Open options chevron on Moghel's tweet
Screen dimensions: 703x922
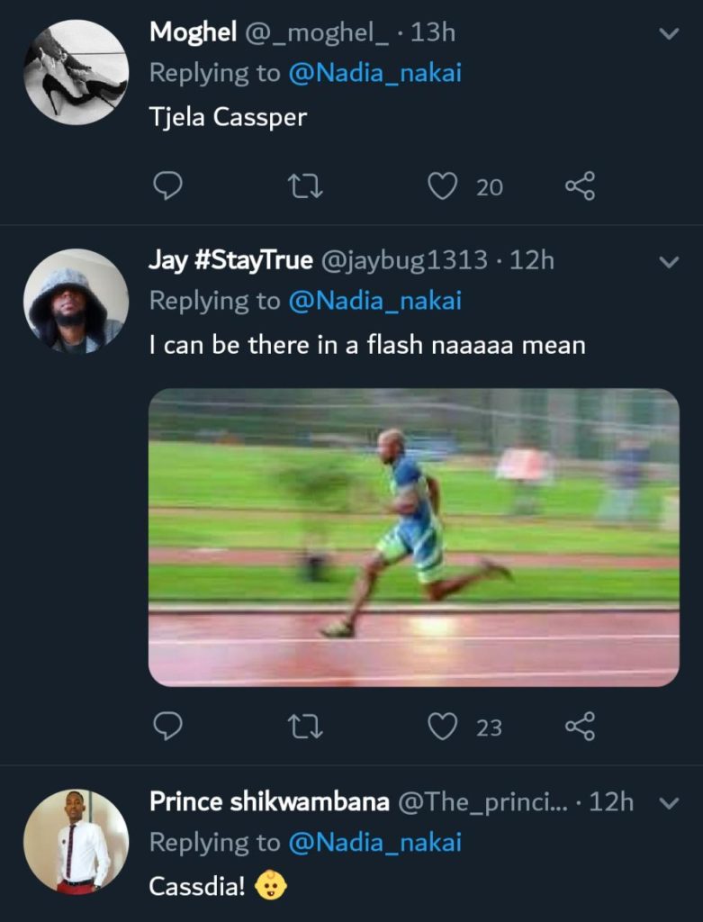[x=669, y=34]
